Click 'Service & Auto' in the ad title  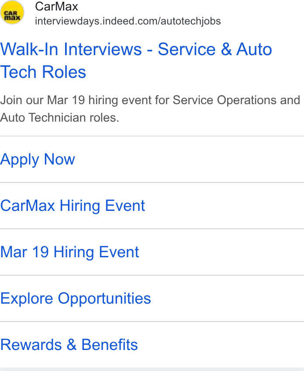(x=215, y=49)
